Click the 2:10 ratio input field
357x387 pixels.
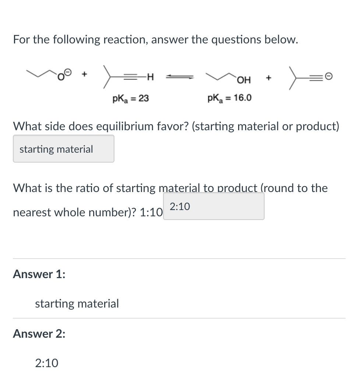pyautogui.click(x=213, y=206)
